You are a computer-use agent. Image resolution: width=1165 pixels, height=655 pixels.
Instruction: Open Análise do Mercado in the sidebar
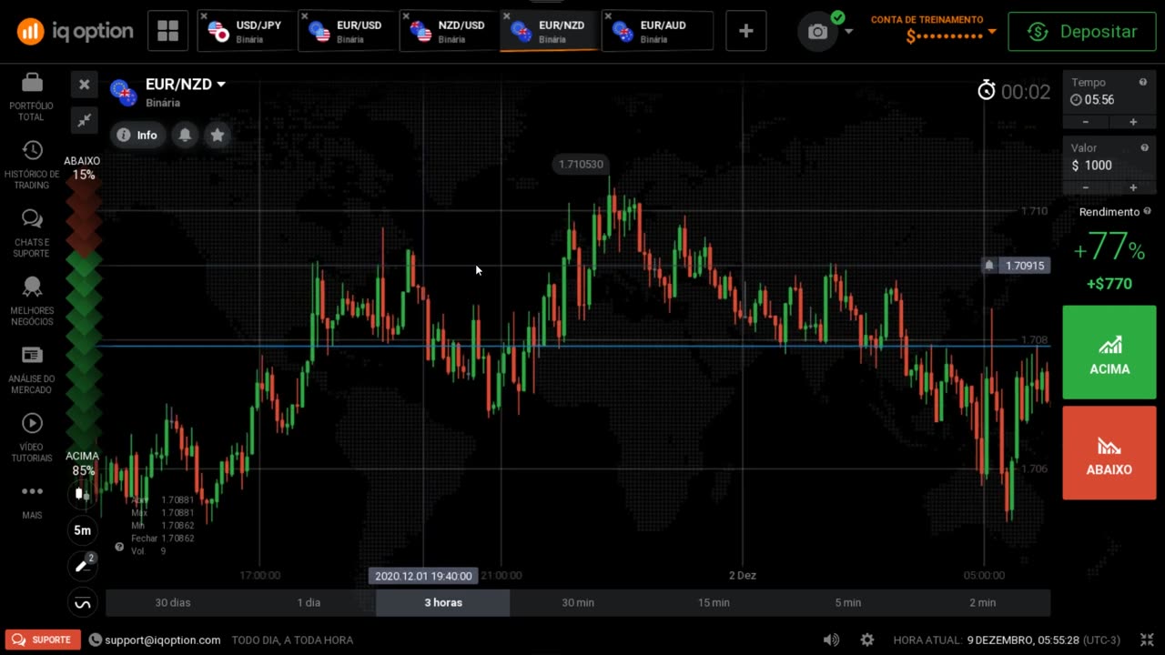tap(32, 369)
